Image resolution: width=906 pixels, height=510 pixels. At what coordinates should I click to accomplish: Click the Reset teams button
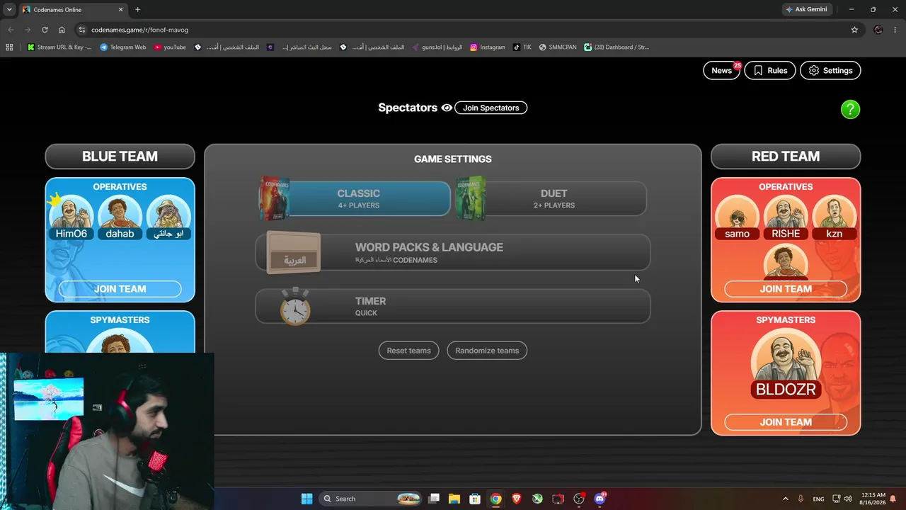pos(408,351)
